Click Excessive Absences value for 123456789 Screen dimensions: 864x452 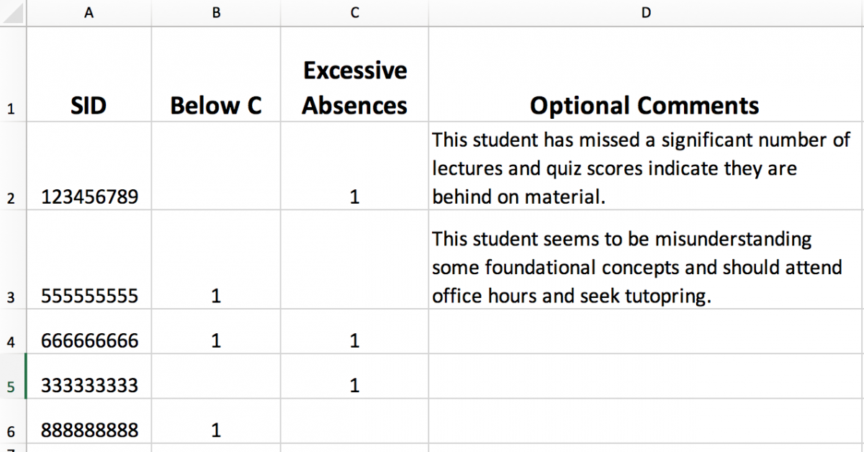click(354, 196)
